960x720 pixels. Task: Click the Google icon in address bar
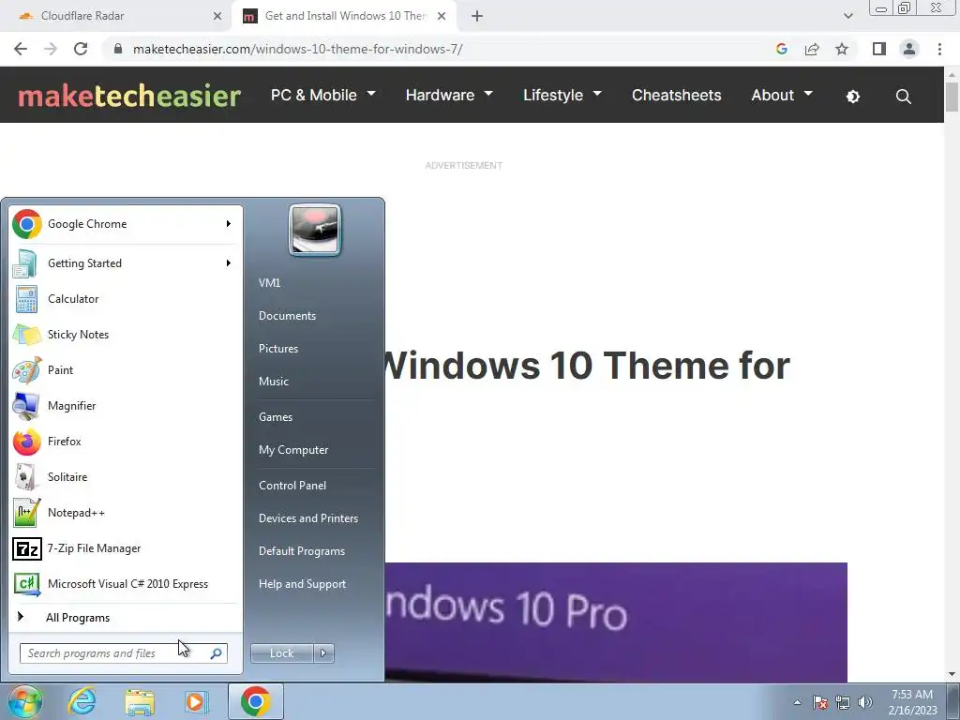[781, 49]
